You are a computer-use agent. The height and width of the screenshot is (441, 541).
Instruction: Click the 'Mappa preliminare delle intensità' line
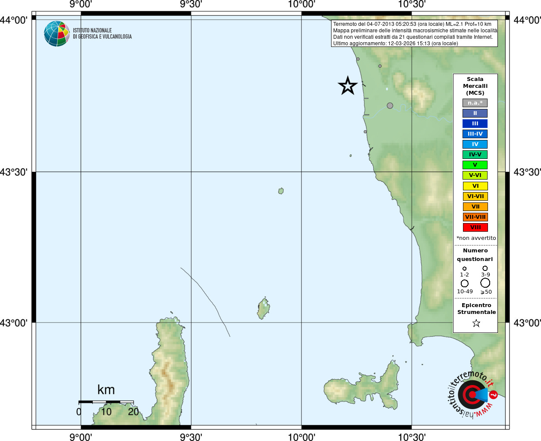click(415, 31)
